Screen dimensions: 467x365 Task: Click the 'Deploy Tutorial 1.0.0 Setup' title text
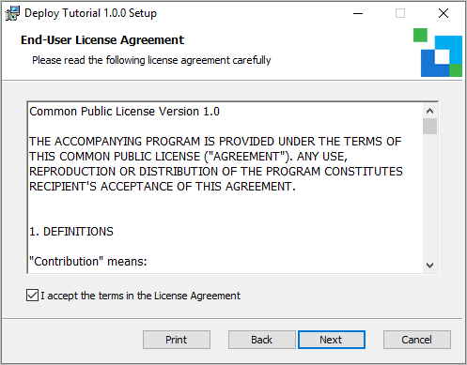(x=90, y=13)
